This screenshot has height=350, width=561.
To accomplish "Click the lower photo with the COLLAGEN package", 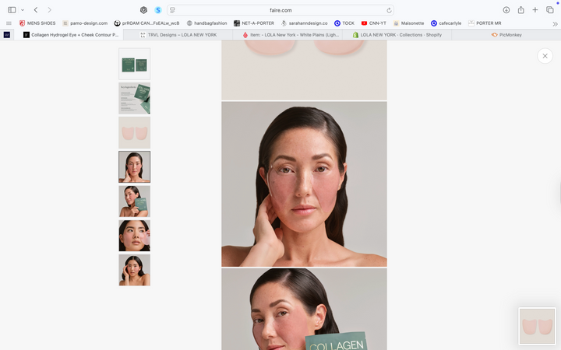I will [x=304, y=310].
